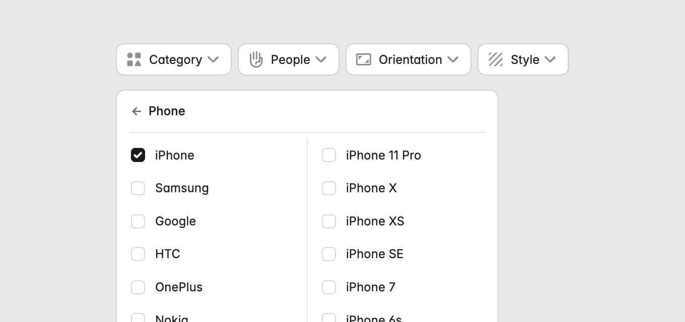This screenshot has height=322, width=685.
Task: Select the HTC checkbox
Action: pyautogui.click(x=138, y=254)
